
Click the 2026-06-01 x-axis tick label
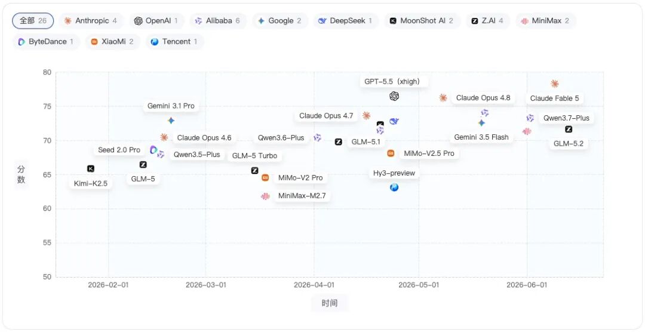coord(527,285)
